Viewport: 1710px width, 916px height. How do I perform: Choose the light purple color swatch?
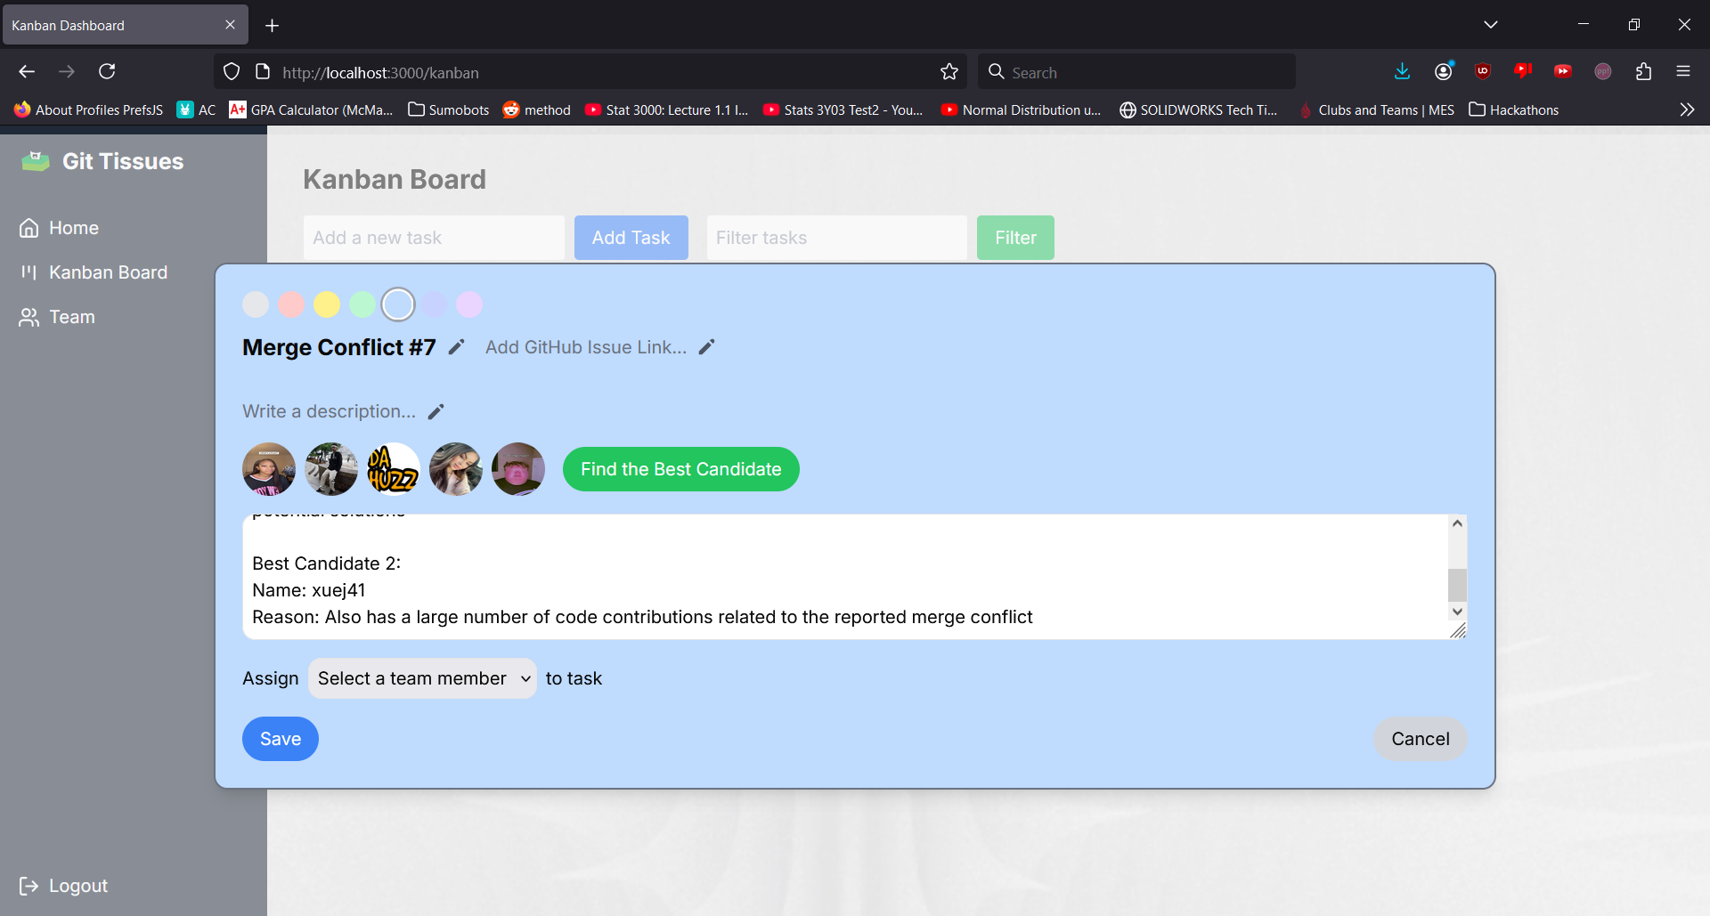469,304
